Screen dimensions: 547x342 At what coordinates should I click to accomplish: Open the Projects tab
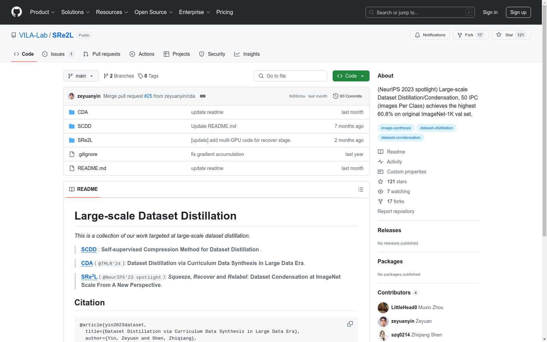point(177,54)
